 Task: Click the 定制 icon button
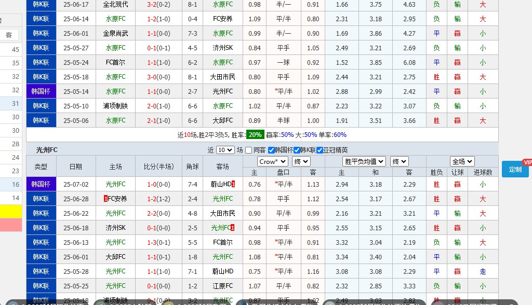(x=515, y=170)
